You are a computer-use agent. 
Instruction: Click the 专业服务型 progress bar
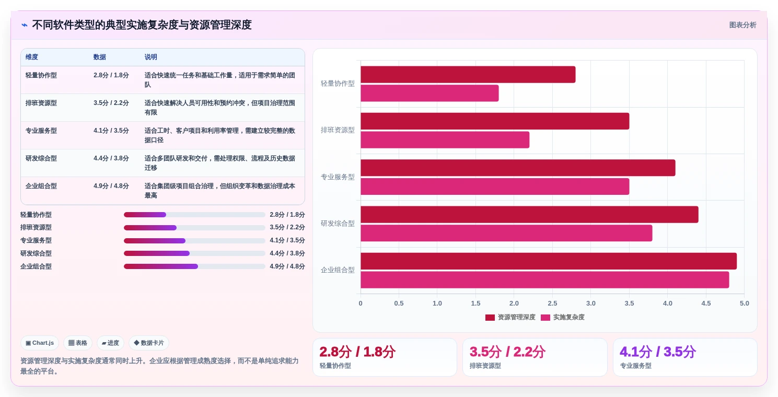[x=194, y=241]
